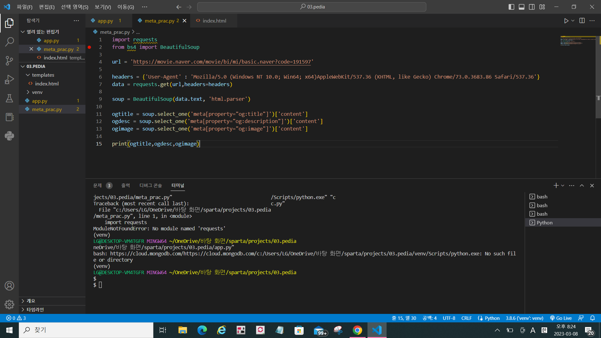Toggle the bottom panel layout icon
This screenshot has height=338, width=601.
click(x=521, y=7)
